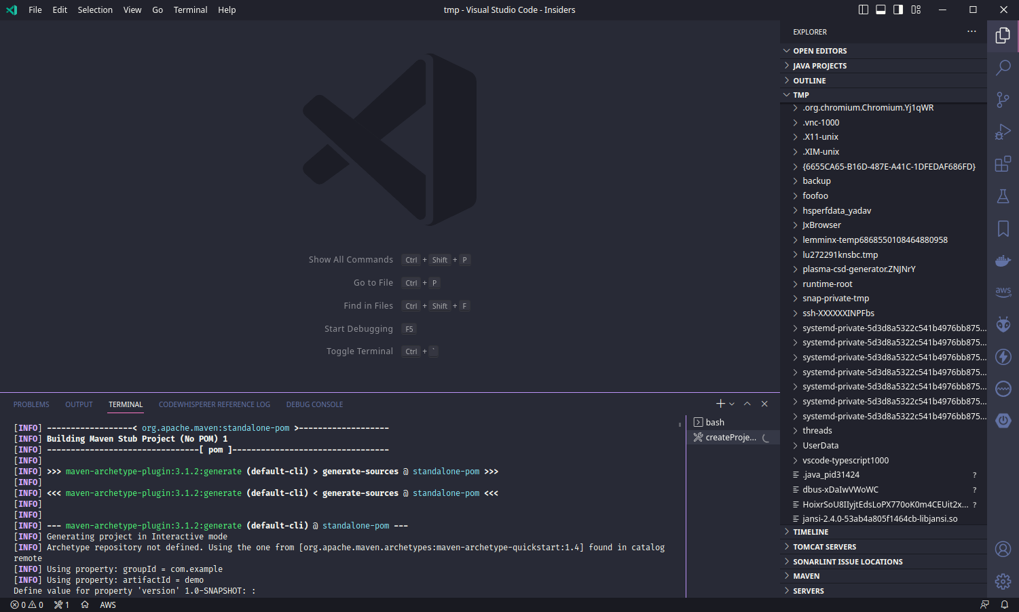Click the running tasks wrench status item
1019x612 pixels.
pos(62,605)
